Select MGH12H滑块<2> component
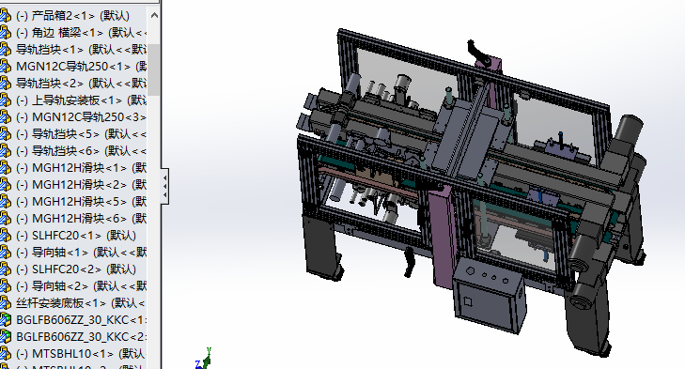 [81, 185]
